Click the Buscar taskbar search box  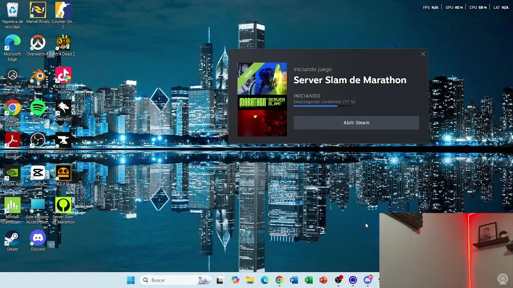(176, 280)
